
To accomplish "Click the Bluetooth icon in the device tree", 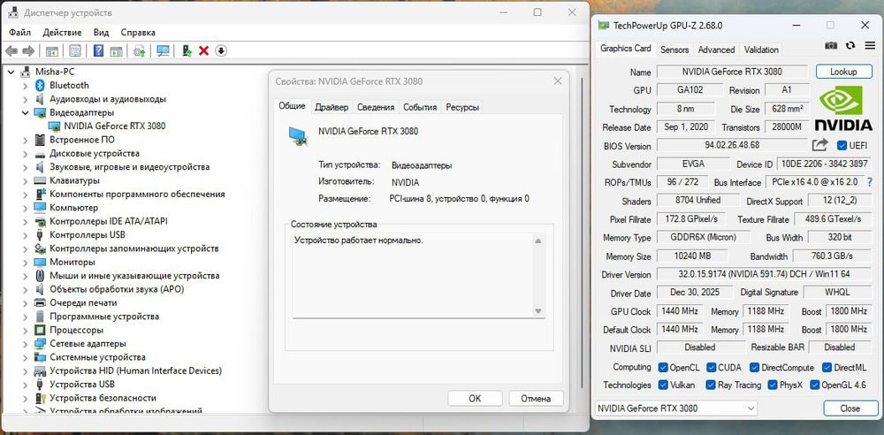I will [40, 85].
